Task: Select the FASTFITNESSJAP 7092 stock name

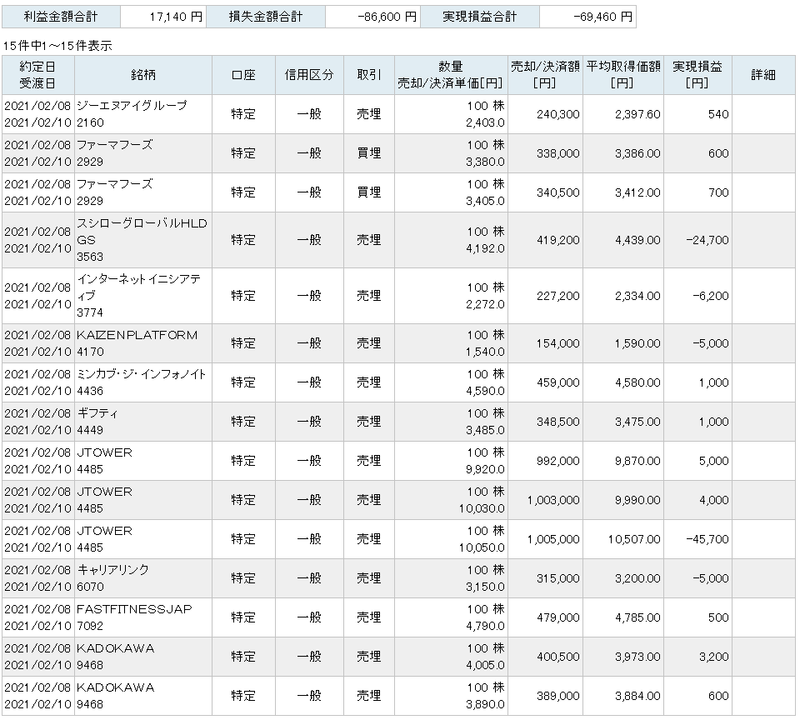Action: click(134, 618)
